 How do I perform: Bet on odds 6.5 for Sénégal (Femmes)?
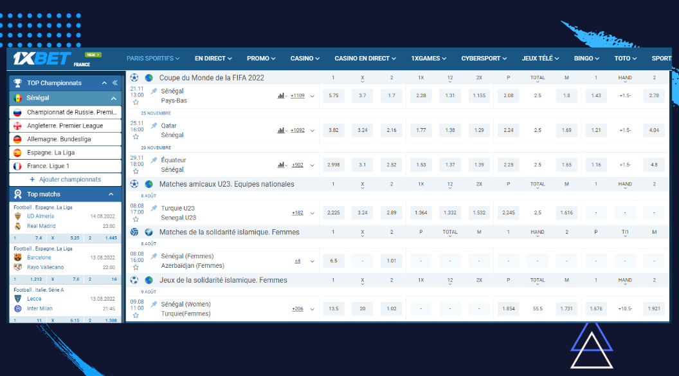tap(334, 261)
